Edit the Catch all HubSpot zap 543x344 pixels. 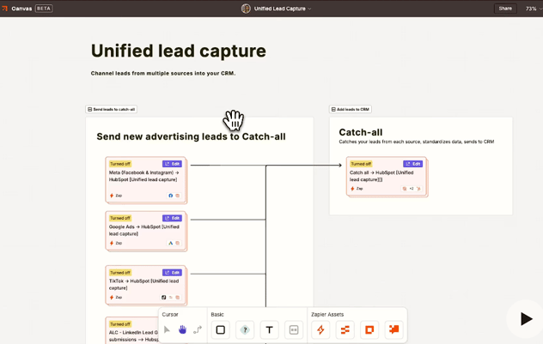click(412, 164)
